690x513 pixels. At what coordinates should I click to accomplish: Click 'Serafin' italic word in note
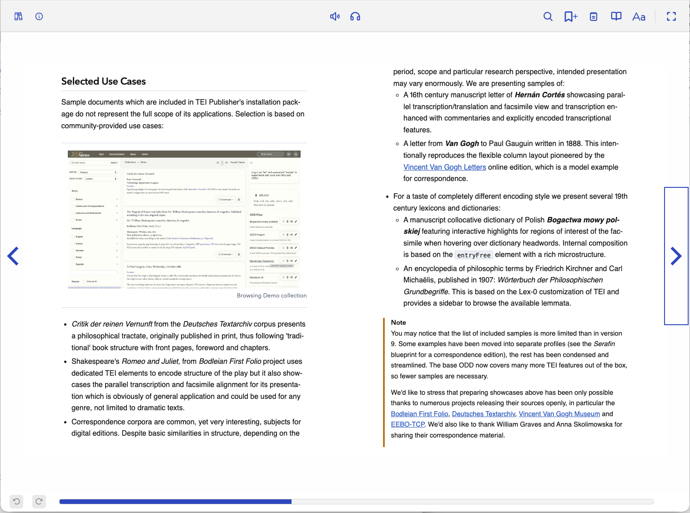(604, 344)
